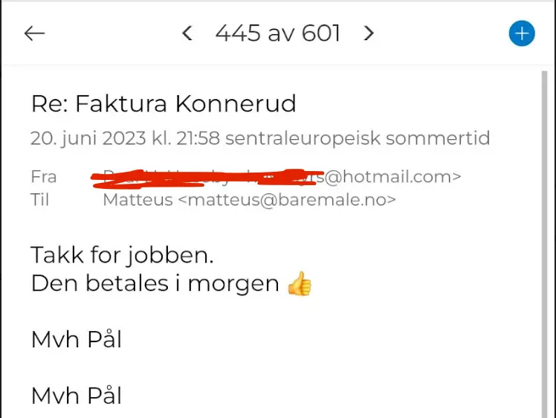The image size is (556, 418).
Task: Click the vertical scrollbar on the right
Action: click(x=544, y=244)
